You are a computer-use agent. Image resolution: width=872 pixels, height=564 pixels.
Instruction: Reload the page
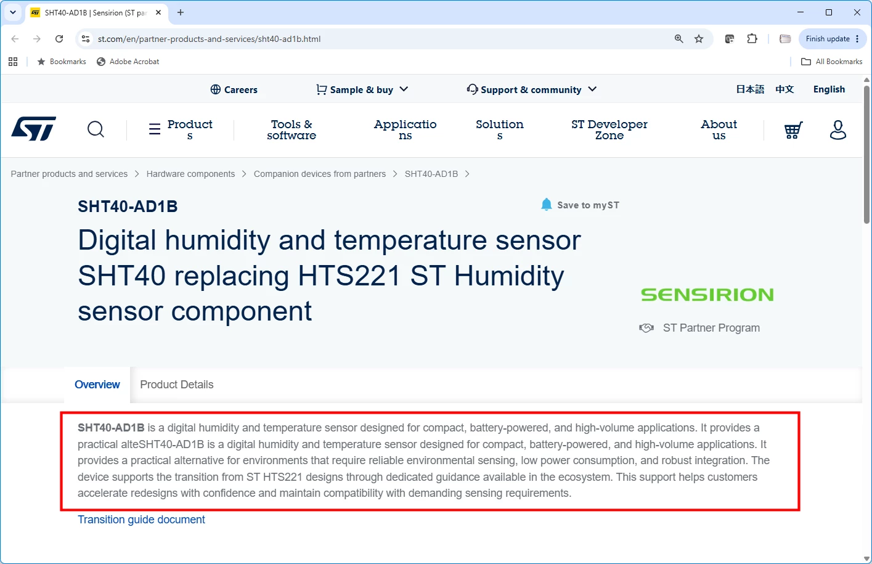point(59,39)
